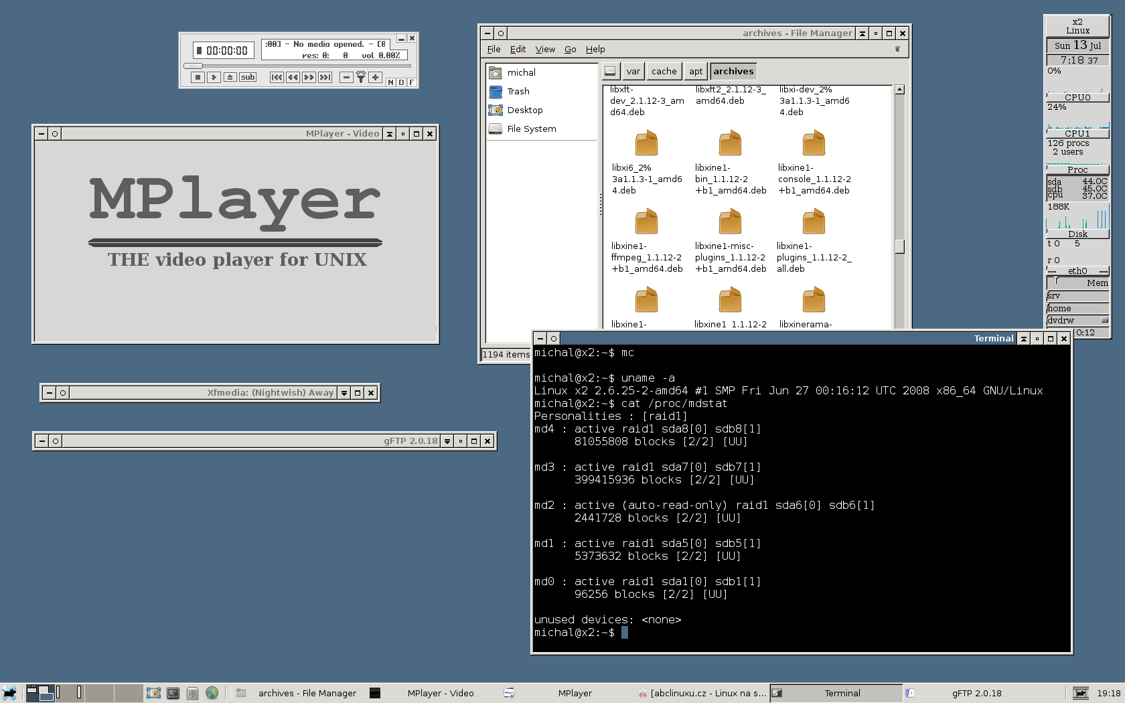Toggle MPlayer fullscreen 'F' button

pyautogui.click(x=411, y=82)
